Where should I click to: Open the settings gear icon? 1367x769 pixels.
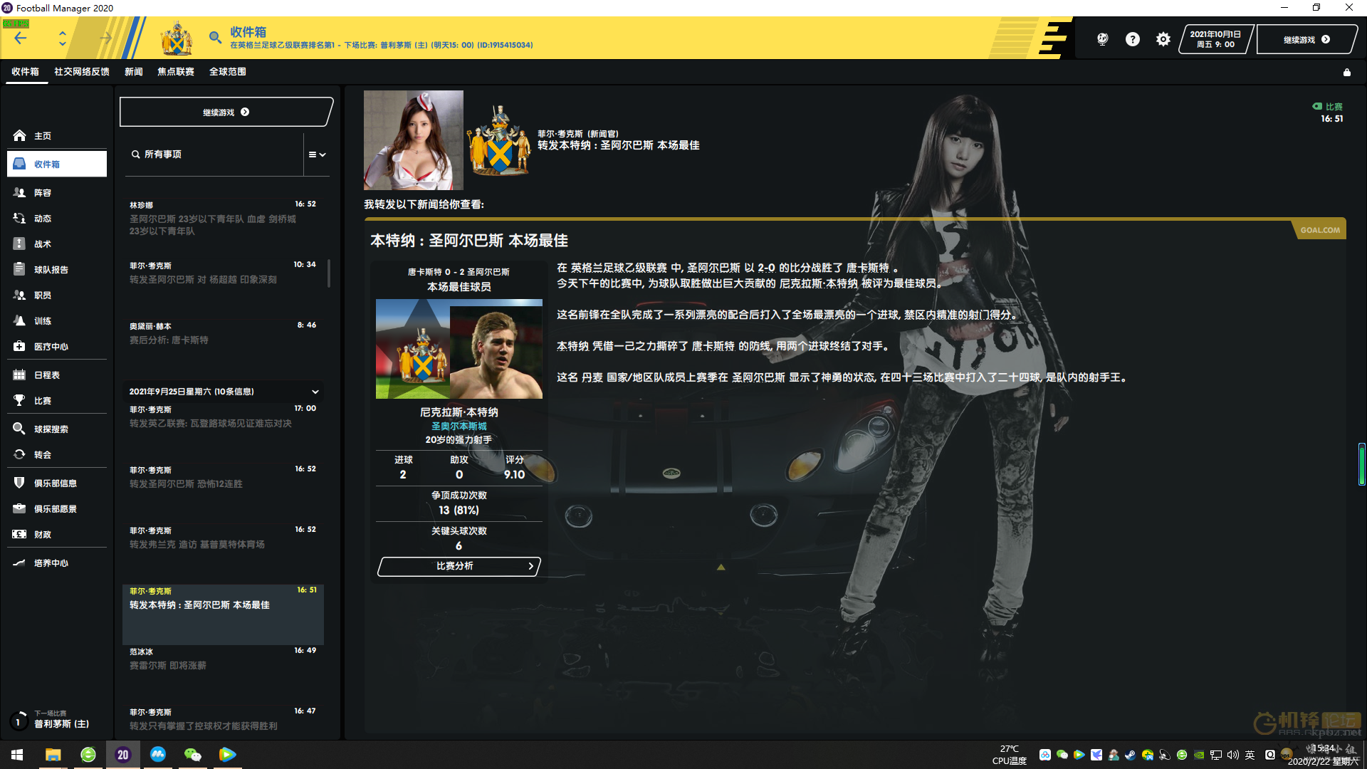[1163, 39]
